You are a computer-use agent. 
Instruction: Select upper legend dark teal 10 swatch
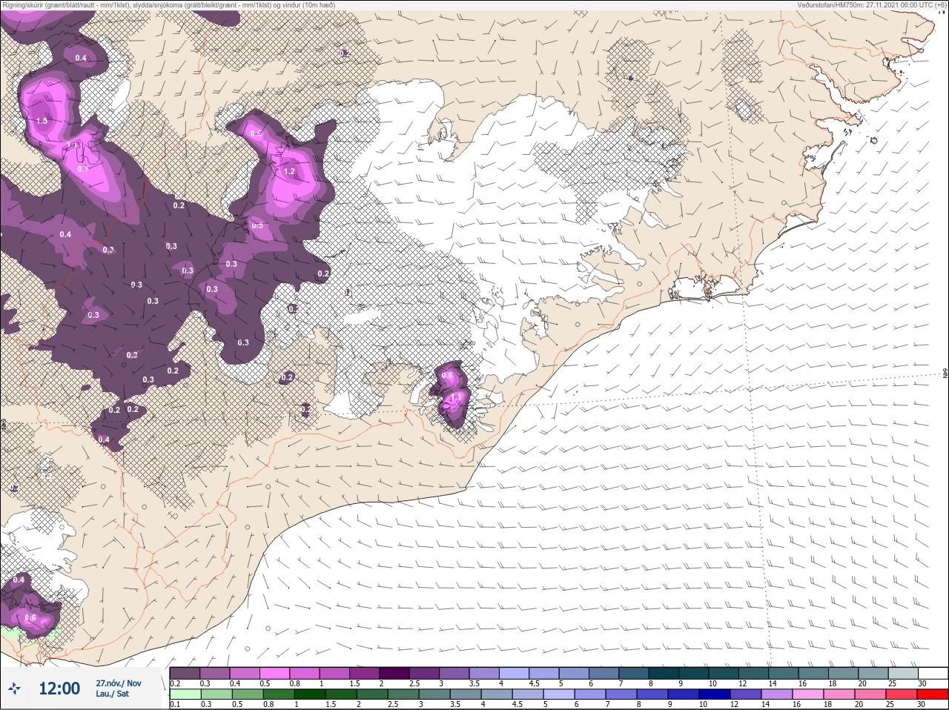[724, 673]
